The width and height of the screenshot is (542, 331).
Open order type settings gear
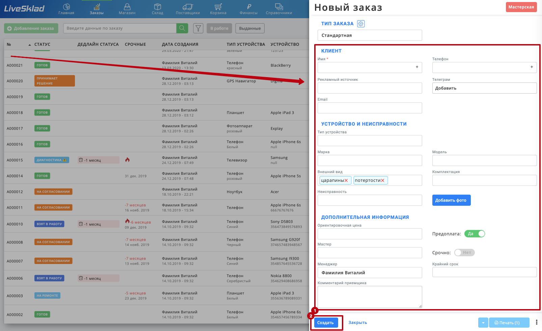[x=361, y=24]
